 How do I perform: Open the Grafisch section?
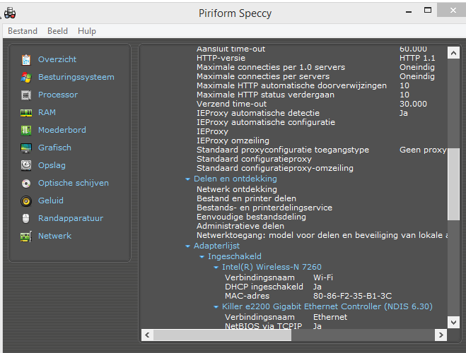coord(54,148)
